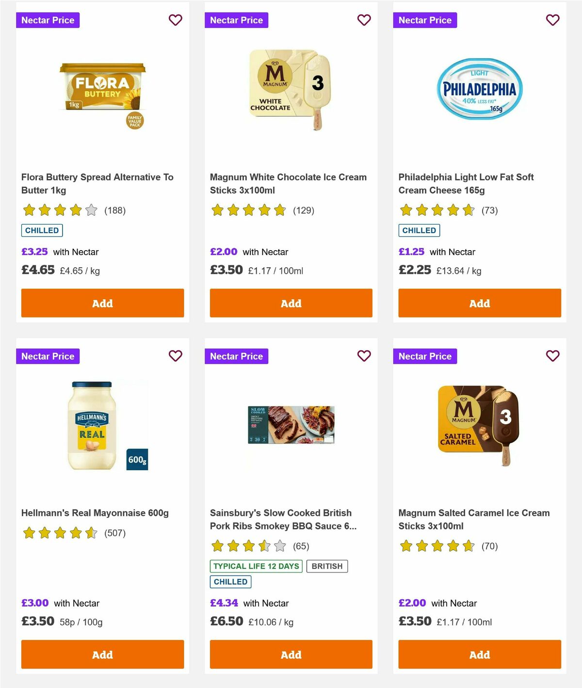Select the CHILLED tag on Philadelphia Light
Screen dimensions: 582x688
tap(419, 230)
